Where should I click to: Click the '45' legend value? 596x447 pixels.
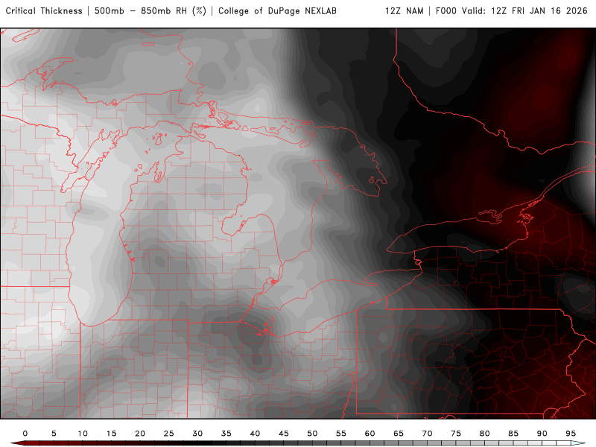(x=284, y=434)
